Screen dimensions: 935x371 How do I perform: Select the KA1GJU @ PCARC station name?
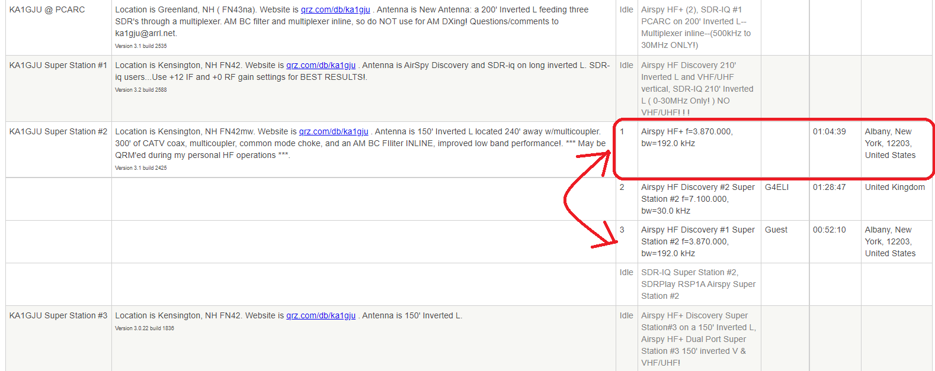[47, 10]
